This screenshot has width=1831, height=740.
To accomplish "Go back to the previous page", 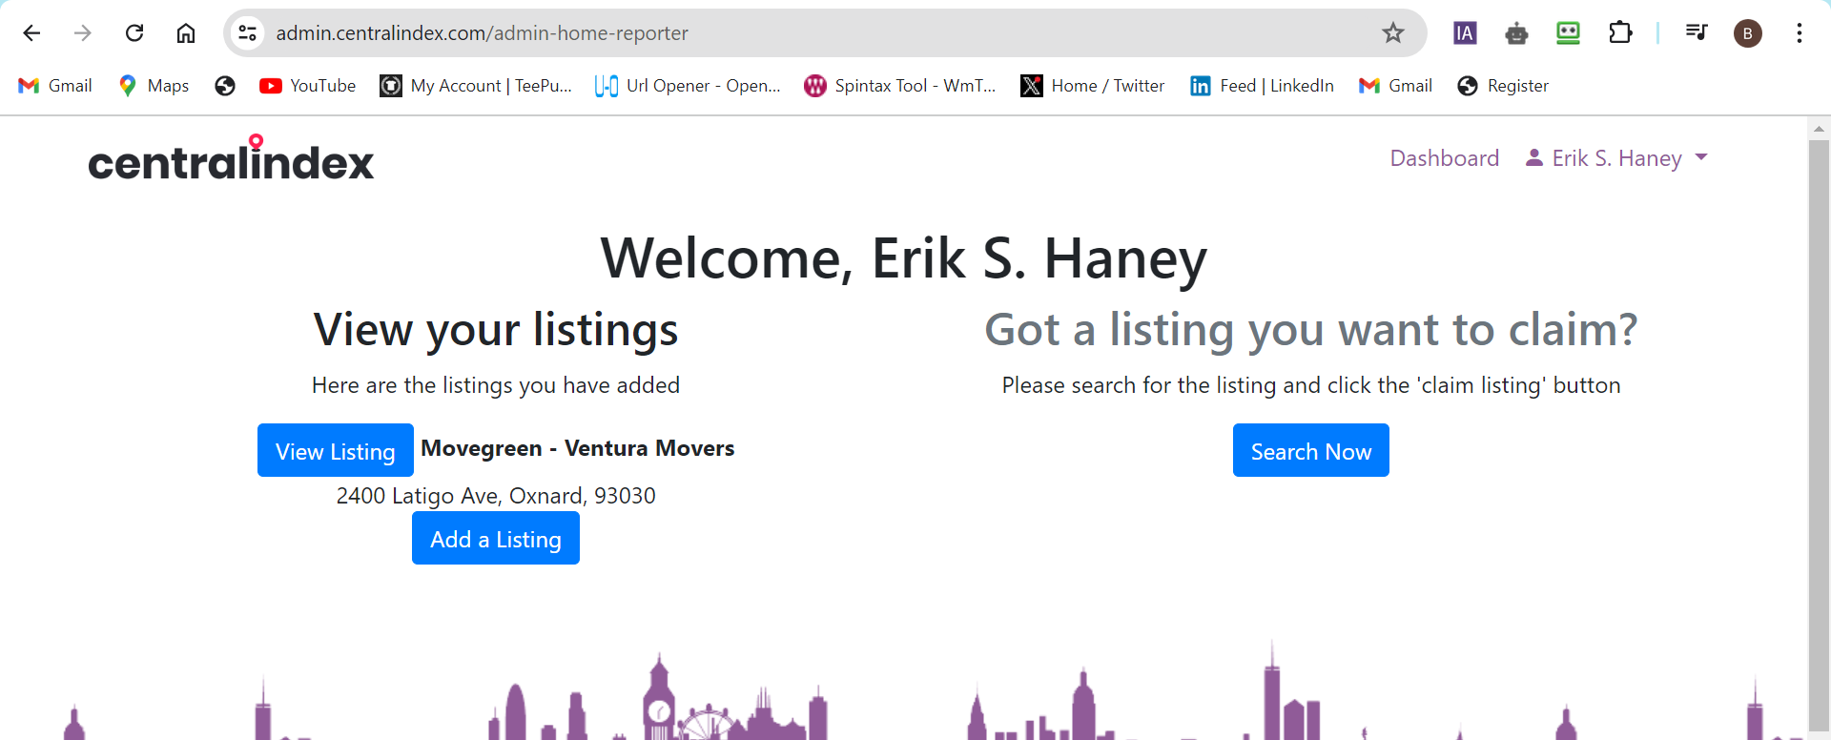I will point(31,33).
